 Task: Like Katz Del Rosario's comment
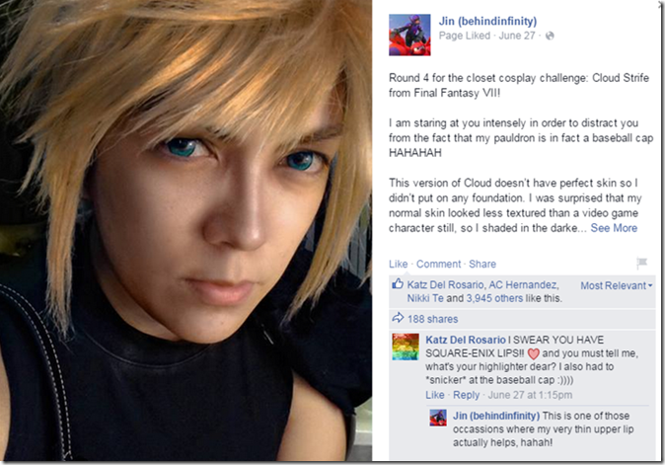[x=435, y=395]
